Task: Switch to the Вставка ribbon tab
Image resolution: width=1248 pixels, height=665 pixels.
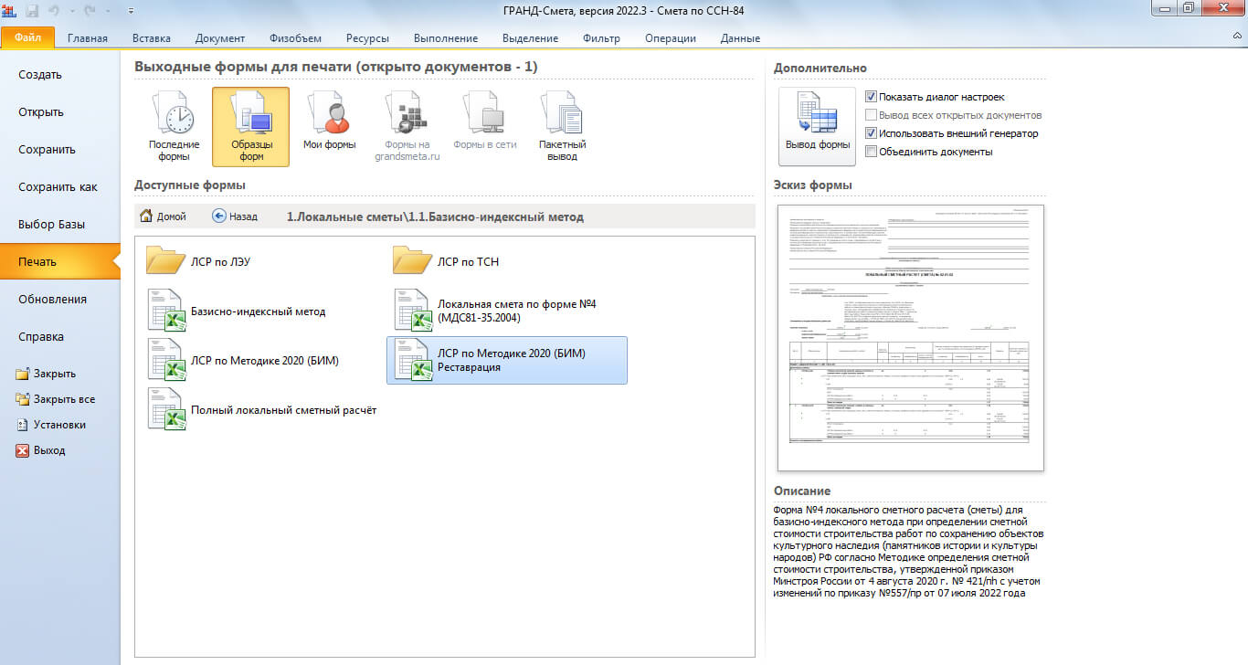Action: click(x=152, y=38)
